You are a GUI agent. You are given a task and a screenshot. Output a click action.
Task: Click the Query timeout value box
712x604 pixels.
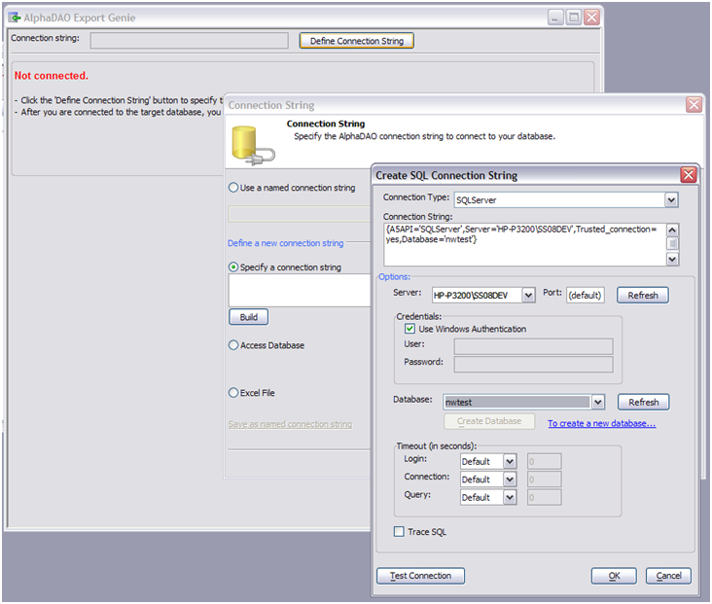point(544,497)
